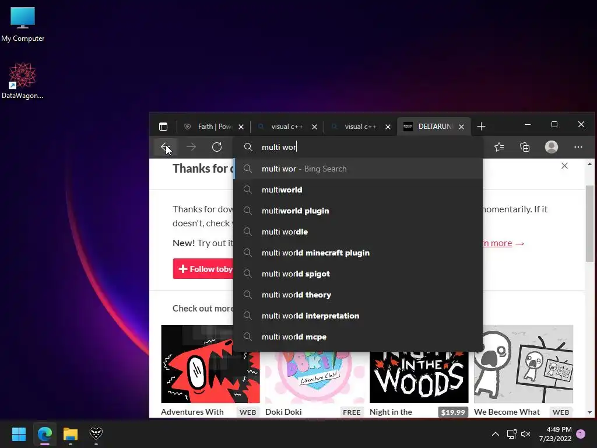Click the page scrollbar down arrow

(x=589, y=412)
